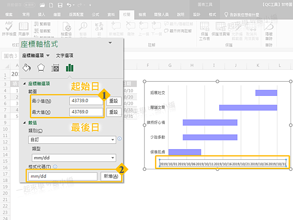
Task: Click the info icon beside 格式代碼
Action: pos(55,167)
